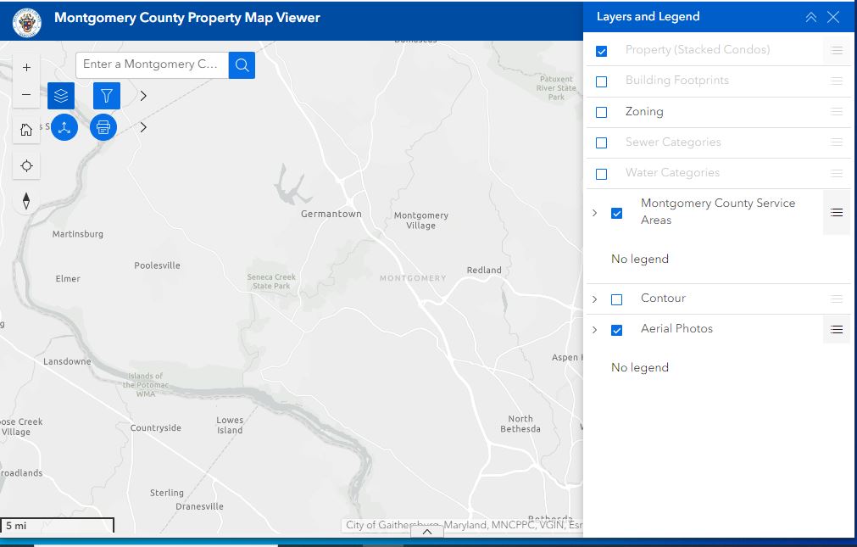Toggle the Contour layer checkbox
The height and width of the screenshot is (547, 857).
[x=617, y=299]
